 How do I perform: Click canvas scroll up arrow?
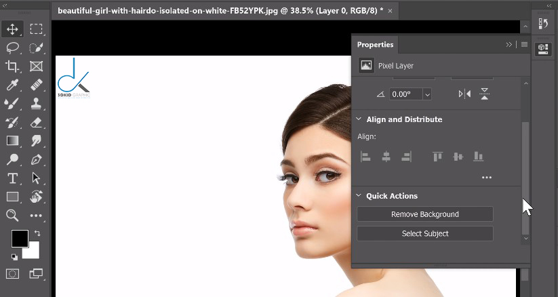525,26
